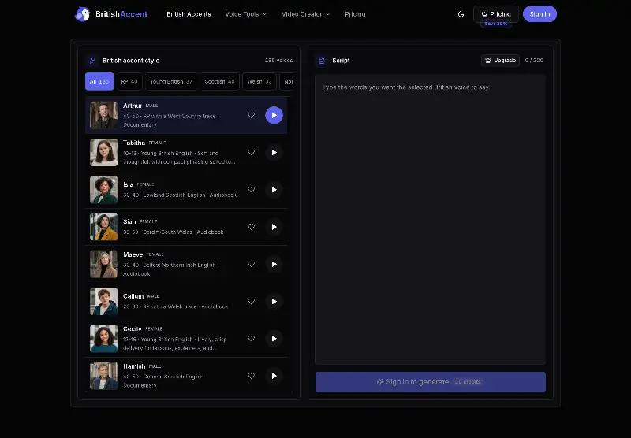Click the 185 voices count text
Screen dimensions: 631x438
point(278,61)
